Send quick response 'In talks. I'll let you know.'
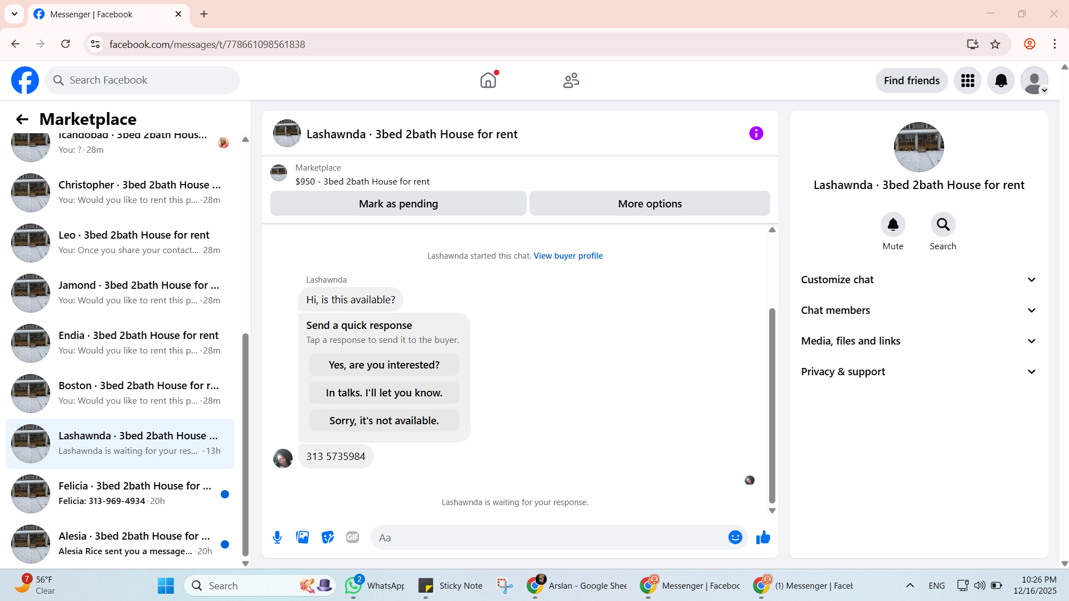1069x601 pixels. (384, 393)
